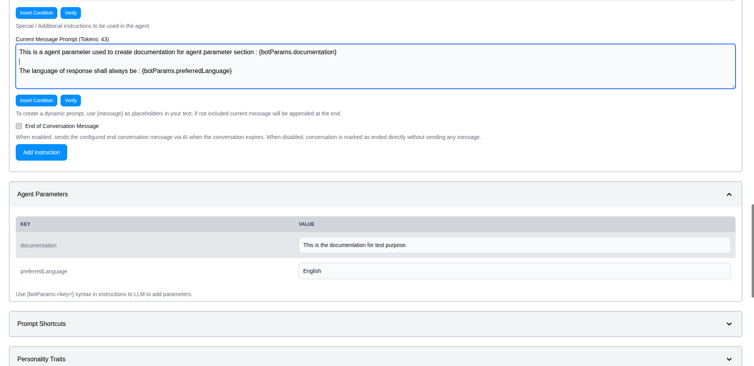Enable End of Conversation Message checkbox
The height and width of the screenshot is (366, 754).
pyautogui.click(x=19, y=126)
